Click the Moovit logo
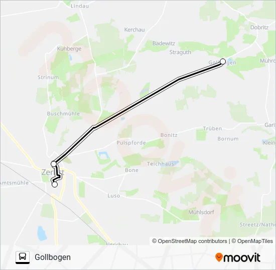Viewport: 276px width, 270px height. [238, 257]
